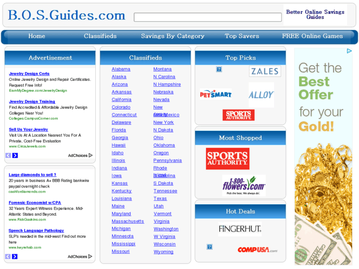Open the Jewelry Design Training ad
The height and width of the screenshot is (269, 359).
coord(32,102)
